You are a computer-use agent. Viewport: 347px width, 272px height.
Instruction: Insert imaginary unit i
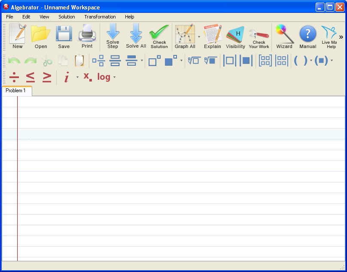[67, 77]
